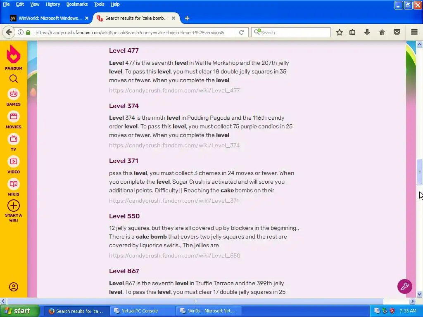Click the green padlock security icon
Image resolution: width=423 pixels, height=317 pixels.
[x=28, y=32]
